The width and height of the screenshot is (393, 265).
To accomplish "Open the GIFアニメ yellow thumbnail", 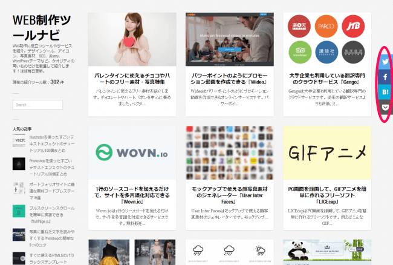I will click(x=327, y=152).
